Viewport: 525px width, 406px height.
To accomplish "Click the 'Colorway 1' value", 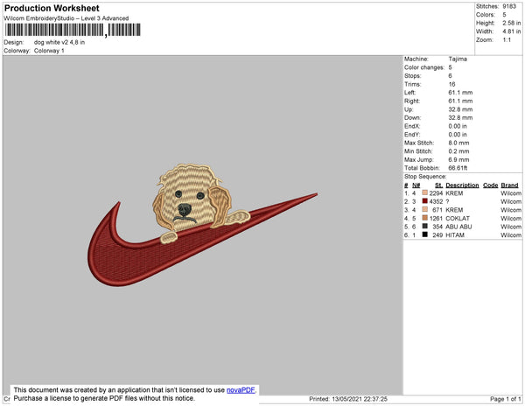I will (49, 51).
